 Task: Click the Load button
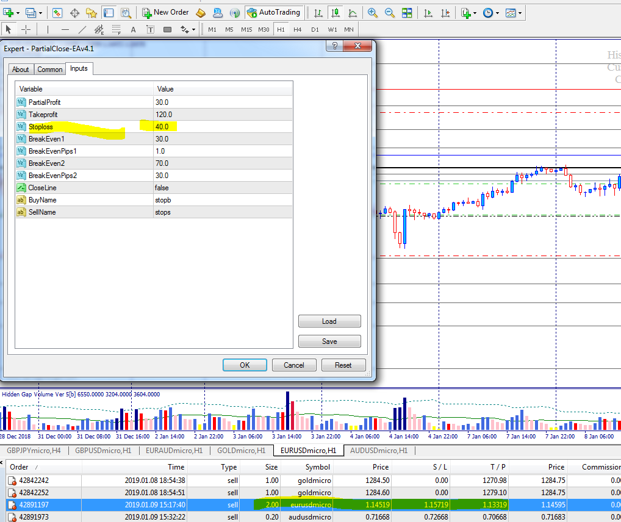coord(329,321)
